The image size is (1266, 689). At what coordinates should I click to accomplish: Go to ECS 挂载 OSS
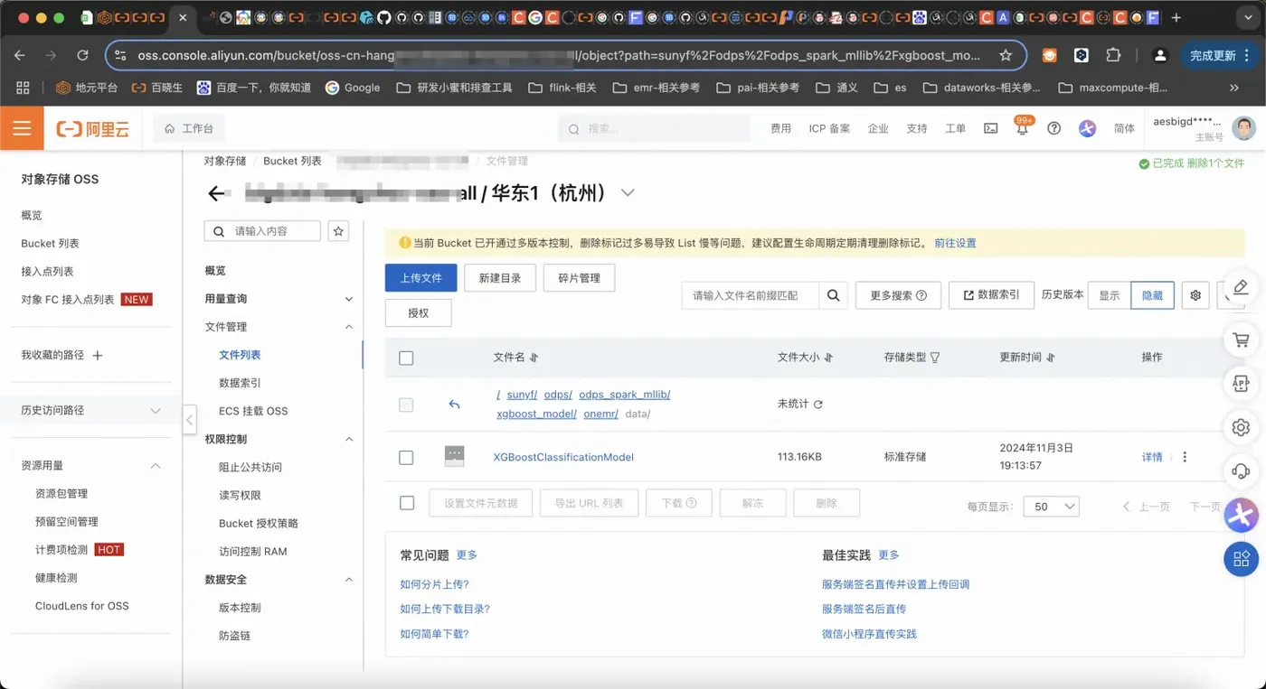pyautogui.click(x=253, y=411)
